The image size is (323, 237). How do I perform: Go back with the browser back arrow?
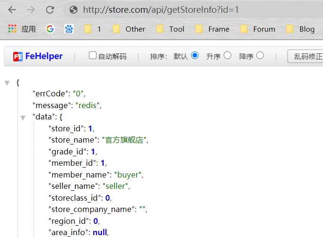pos(12,9)
